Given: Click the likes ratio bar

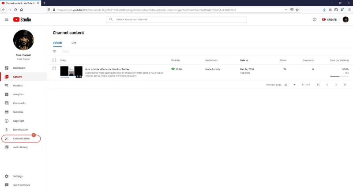Looking at the screenshot, I should (x=339, y=76).
